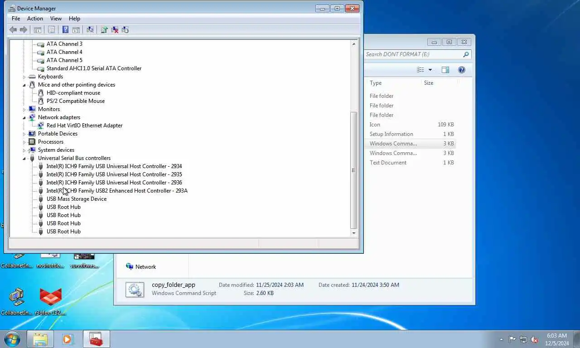
Task: Select ICH9 USB Universal Host Controller - 2935
Action: point(114,174)
